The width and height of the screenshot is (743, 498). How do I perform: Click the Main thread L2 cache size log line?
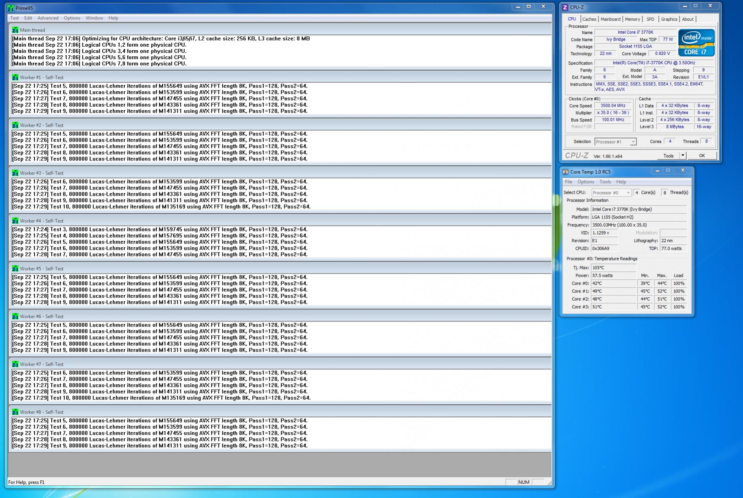click(161, 38)
